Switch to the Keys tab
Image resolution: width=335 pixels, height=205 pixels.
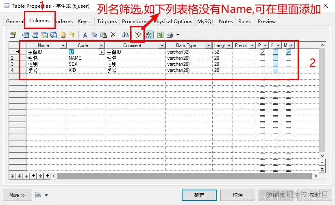tap(83, 22)
